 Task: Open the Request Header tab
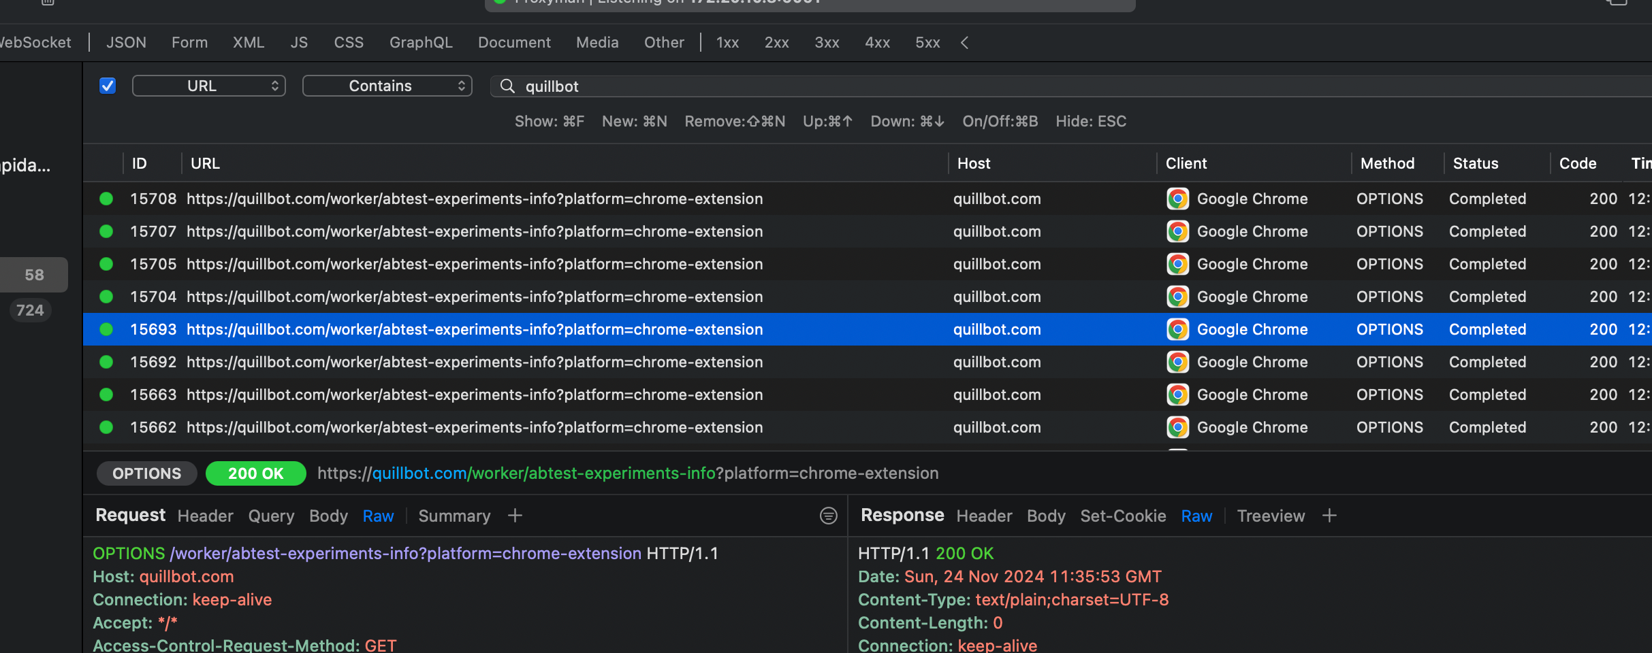coord(205,516)
